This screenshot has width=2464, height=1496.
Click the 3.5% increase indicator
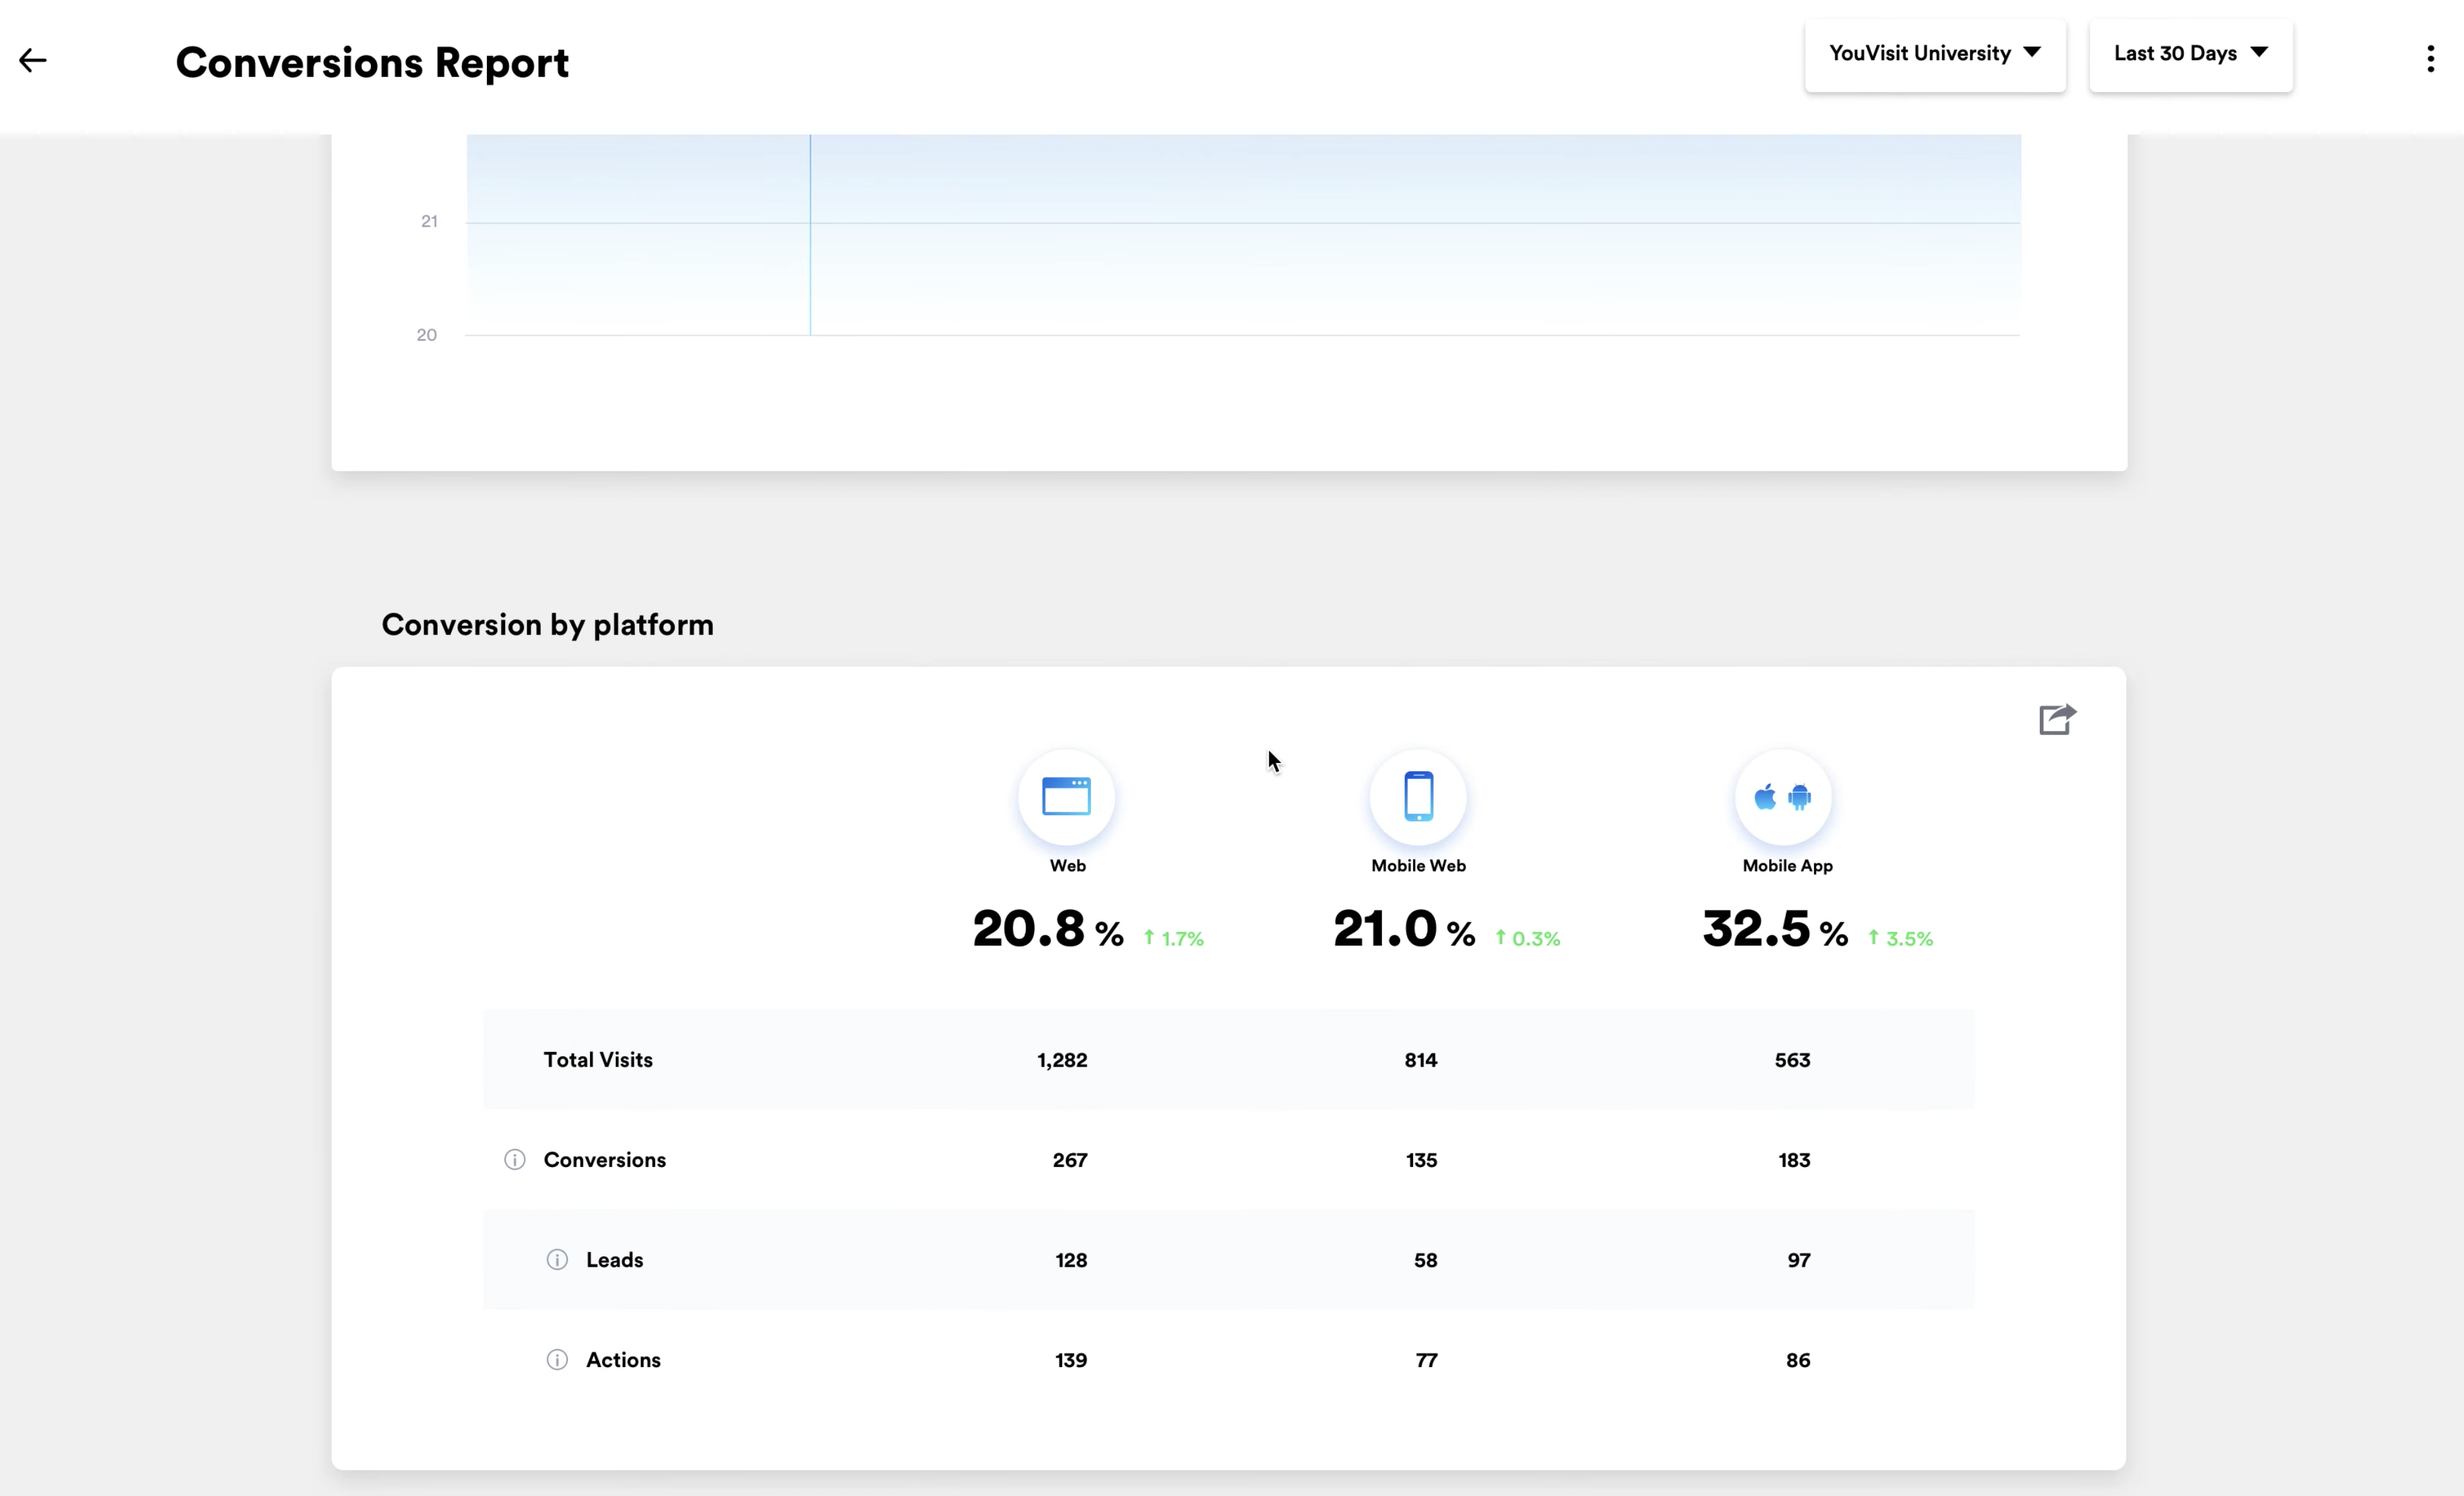coord(1901,939)
